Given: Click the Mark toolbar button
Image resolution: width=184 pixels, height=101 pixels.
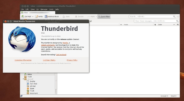Looking at the screenshot, I should pyautogui.click(x=91, y=16).
